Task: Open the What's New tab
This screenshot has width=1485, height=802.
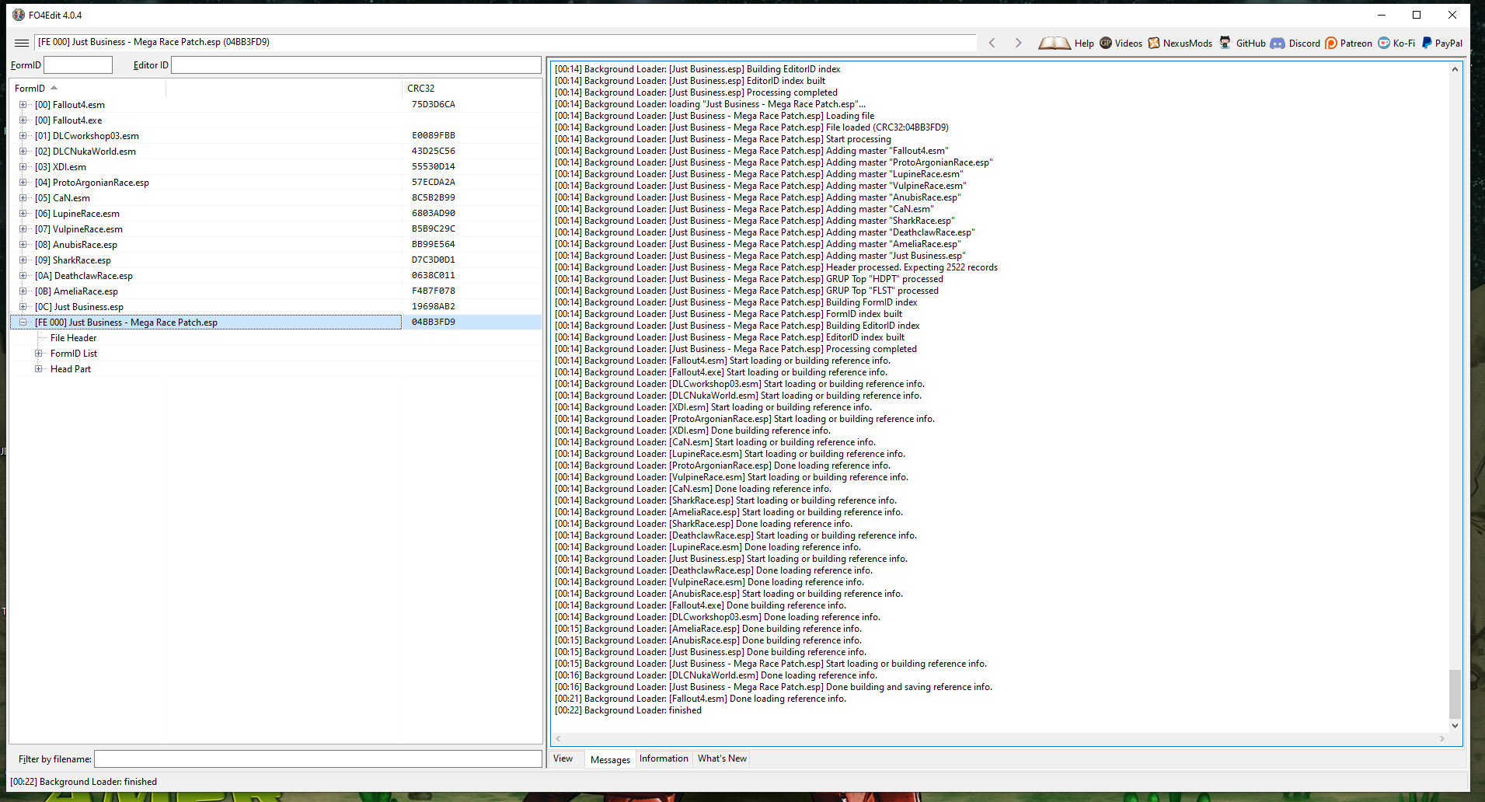Action: click(x=722, y=758)
